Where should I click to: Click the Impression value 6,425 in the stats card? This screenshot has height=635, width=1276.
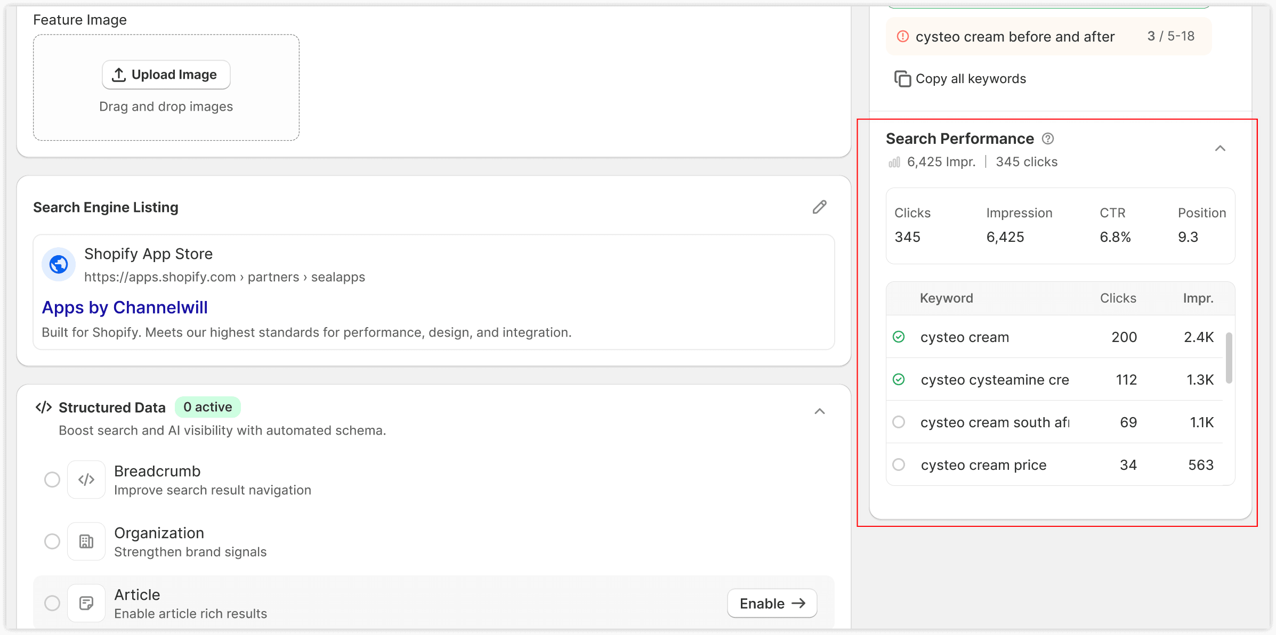1005,237
